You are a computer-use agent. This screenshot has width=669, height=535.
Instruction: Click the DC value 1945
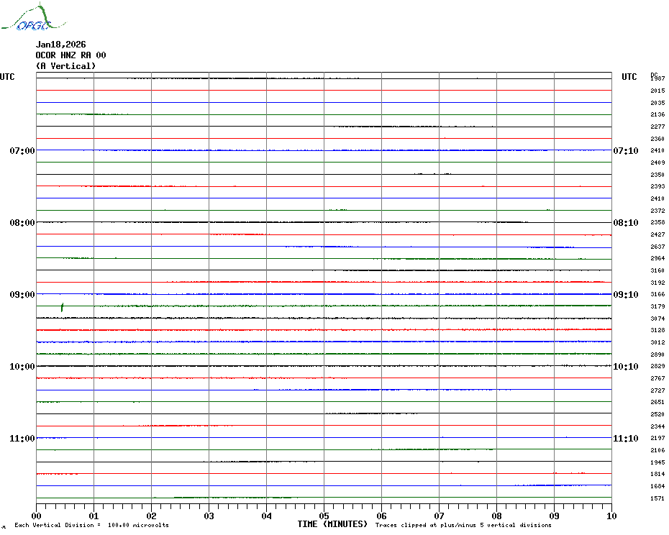click(657, 462)
